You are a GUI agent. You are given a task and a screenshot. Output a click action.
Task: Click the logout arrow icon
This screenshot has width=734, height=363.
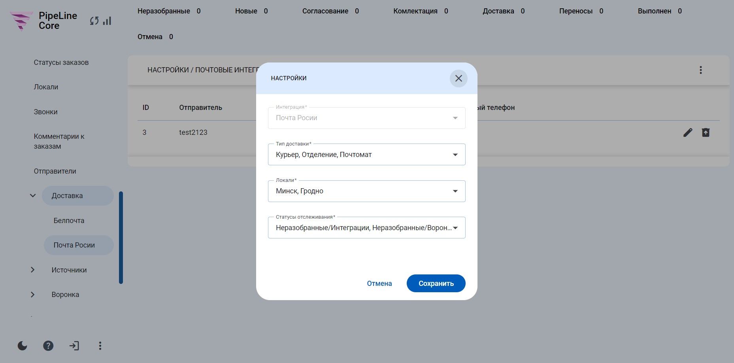(74, 346)
